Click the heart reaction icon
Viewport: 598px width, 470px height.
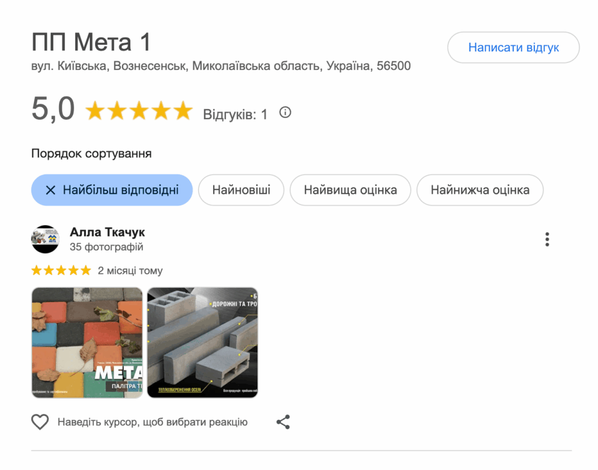click(40, 422)
